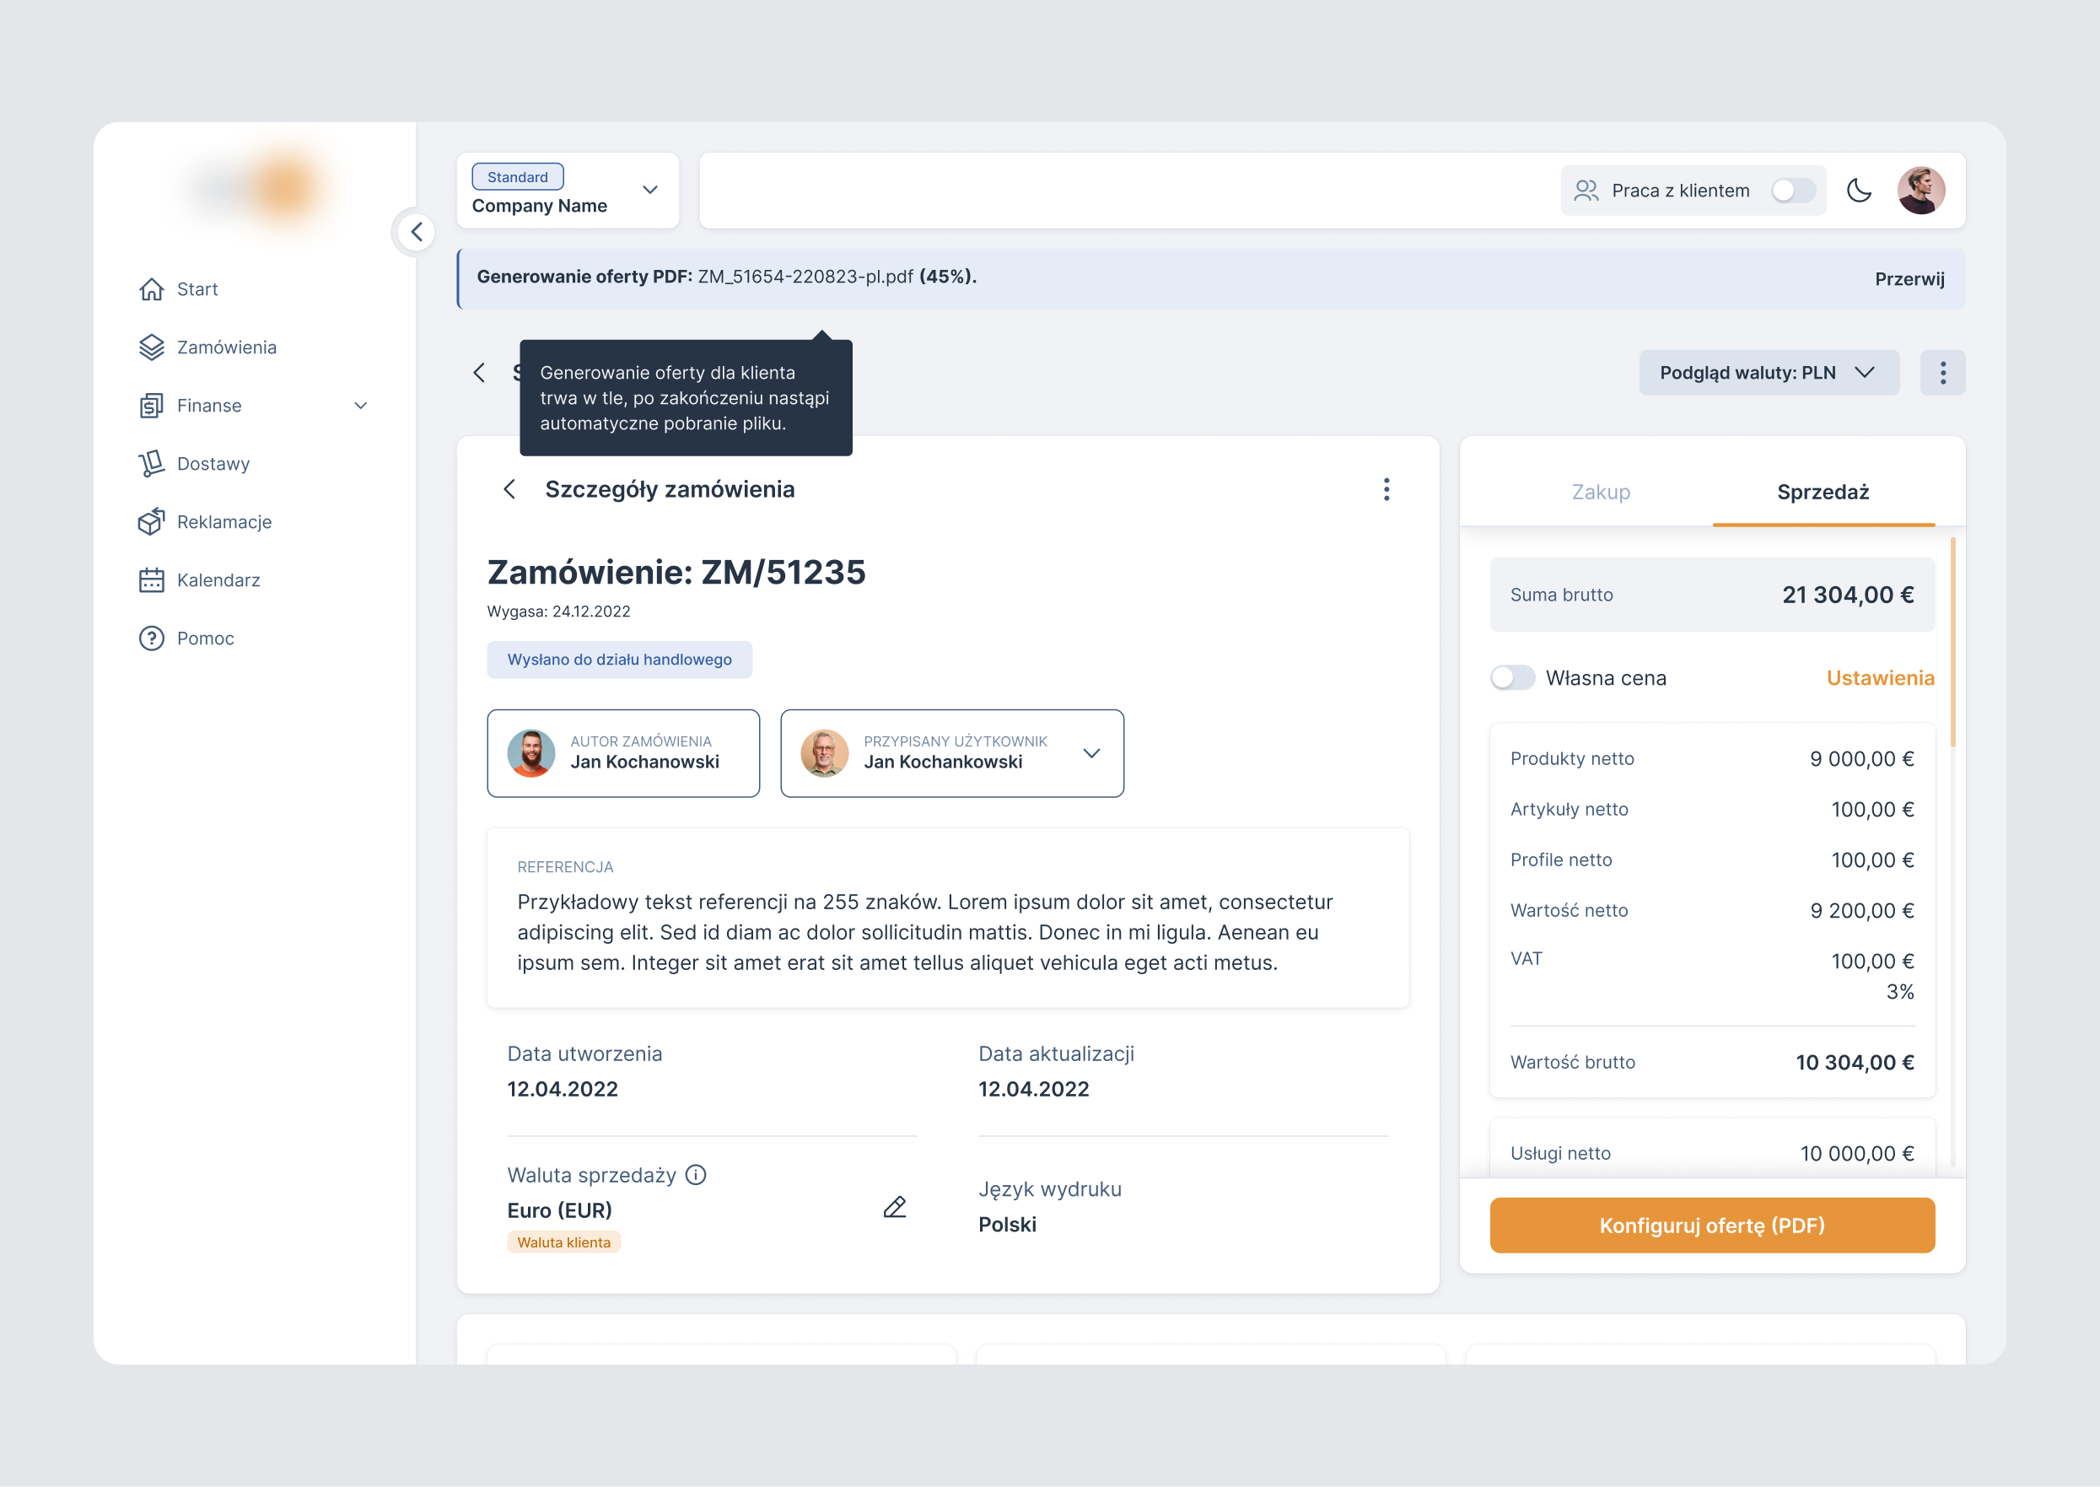The image size is (2100, 1487).
Task: Click assigned user avatar of Jan Kochankowski
Action: tap(825, 753)
